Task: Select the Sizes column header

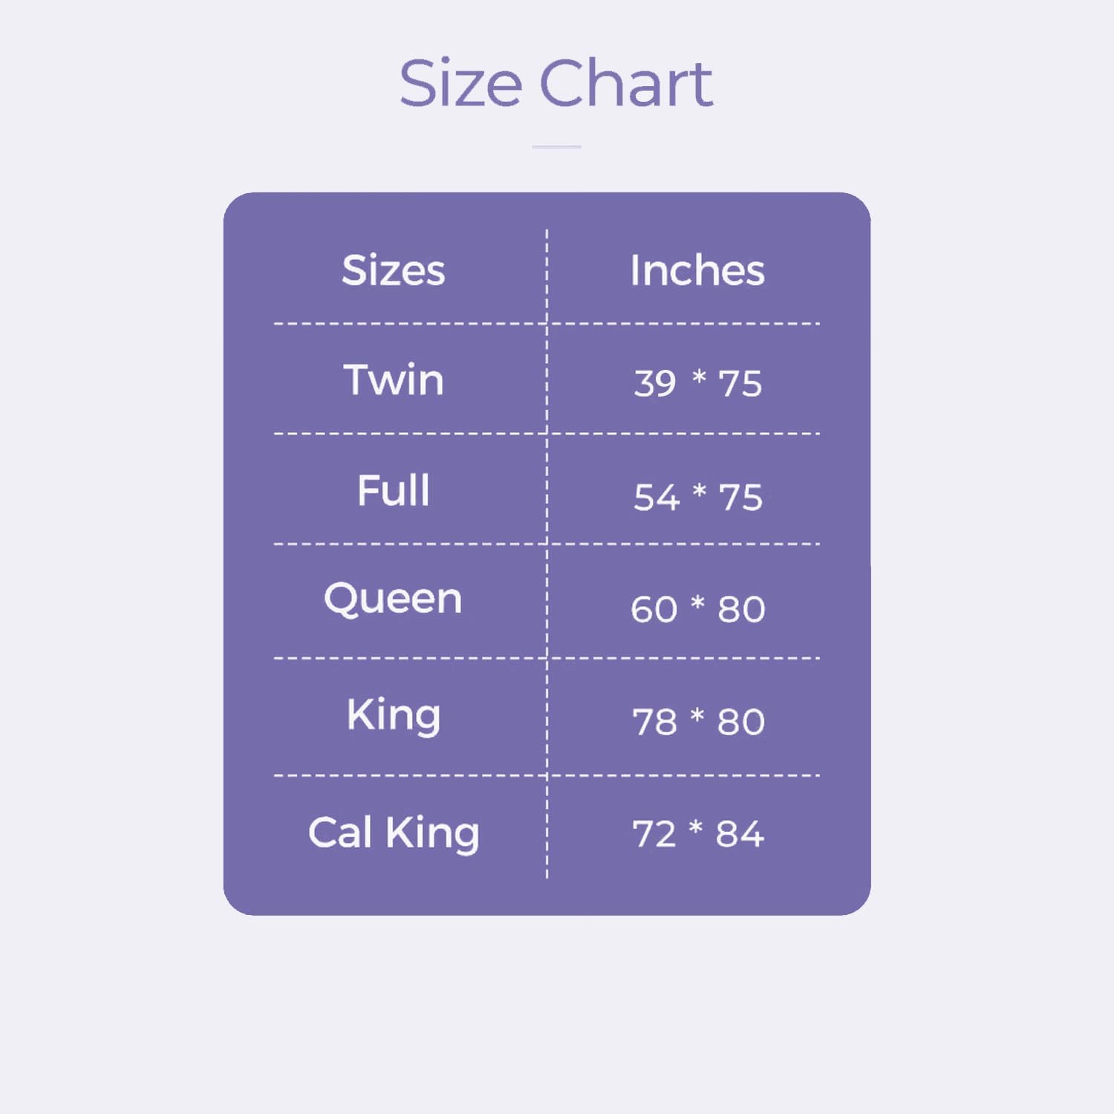Action: point(393,270)
